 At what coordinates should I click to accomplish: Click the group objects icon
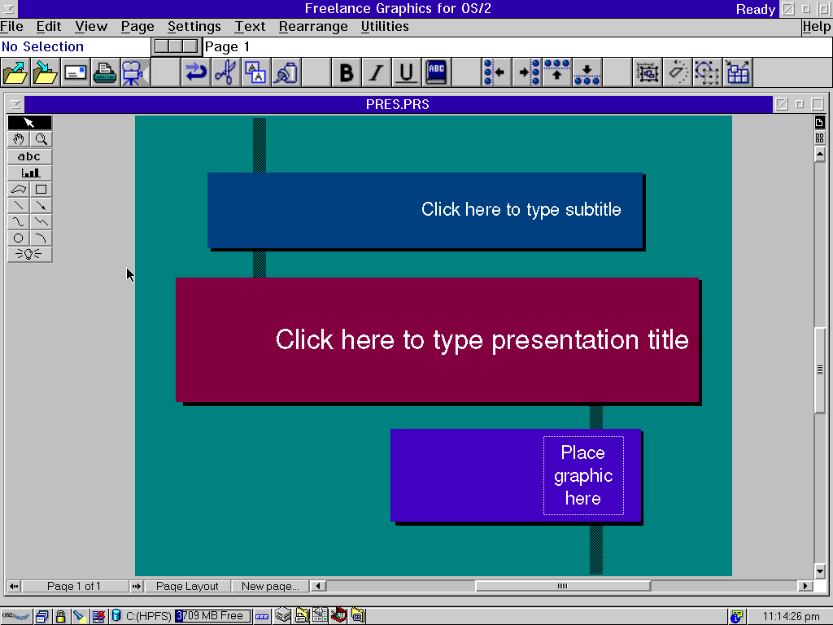[648, 72]
